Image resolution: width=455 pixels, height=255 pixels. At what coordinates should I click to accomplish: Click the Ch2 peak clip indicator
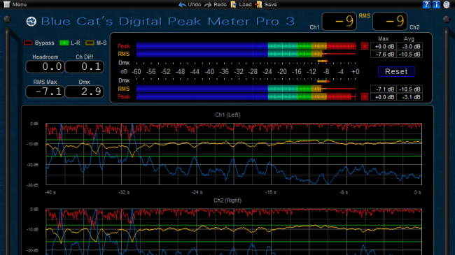tap(365, 96)
